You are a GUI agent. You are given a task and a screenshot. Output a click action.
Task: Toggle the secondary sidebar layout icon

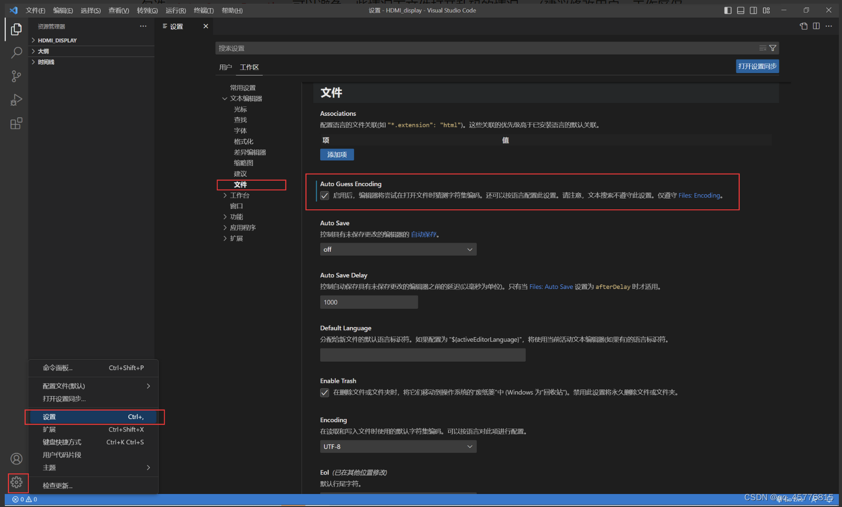753,10
